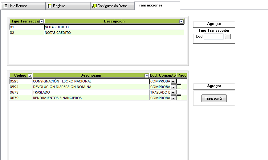Select the RENDIMIENTOS FINANCIEROS description cell
The height and width of the screenshot is (160, 268).
tap(57, 98)
